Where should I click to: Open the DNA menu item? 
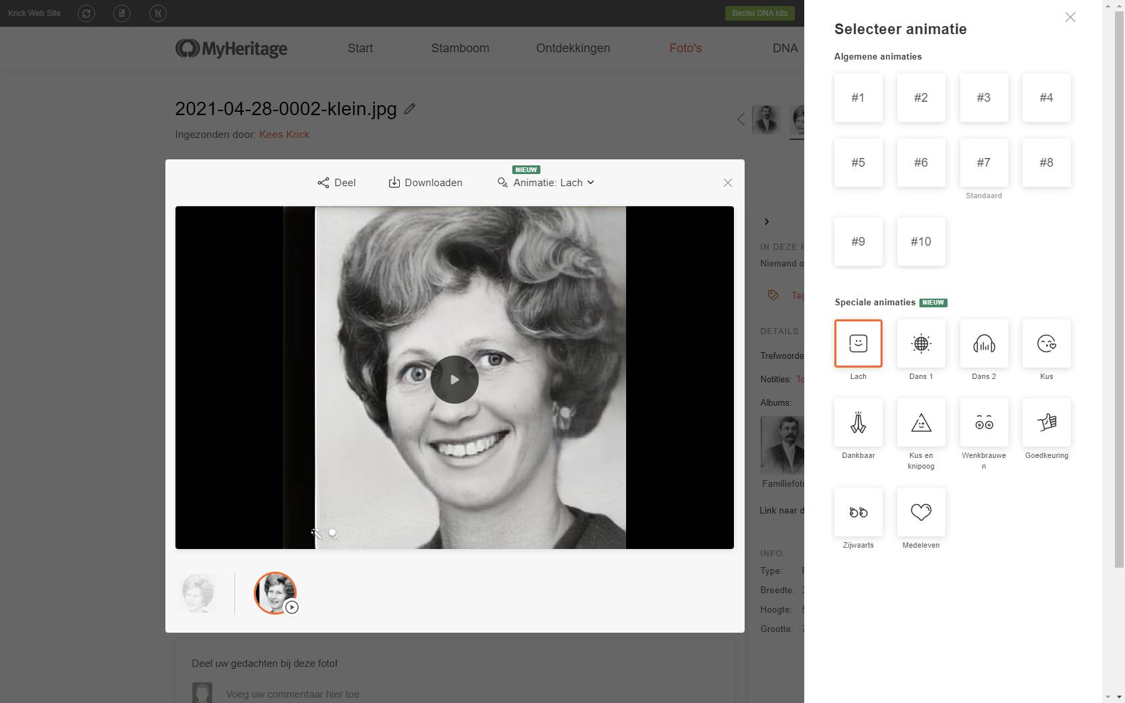785,48
